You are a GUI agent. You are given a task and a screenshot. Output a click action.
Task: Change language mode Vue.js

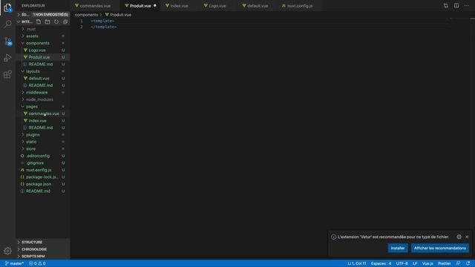pos(427,263)
